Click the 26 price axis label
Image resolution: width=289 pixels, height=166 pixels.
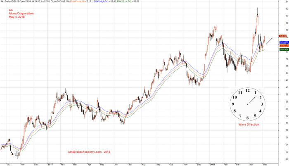point(287,137)
